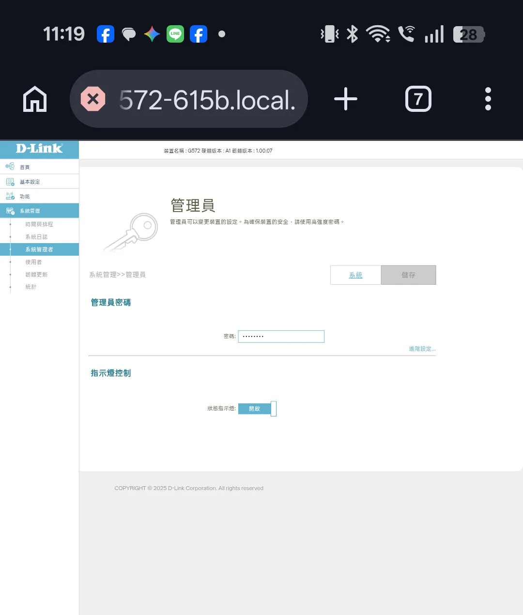Image resolution: width=523 pixels, height=615 pixels.
Task: Click the D-Link logo
Action: [x=39, y=149]
